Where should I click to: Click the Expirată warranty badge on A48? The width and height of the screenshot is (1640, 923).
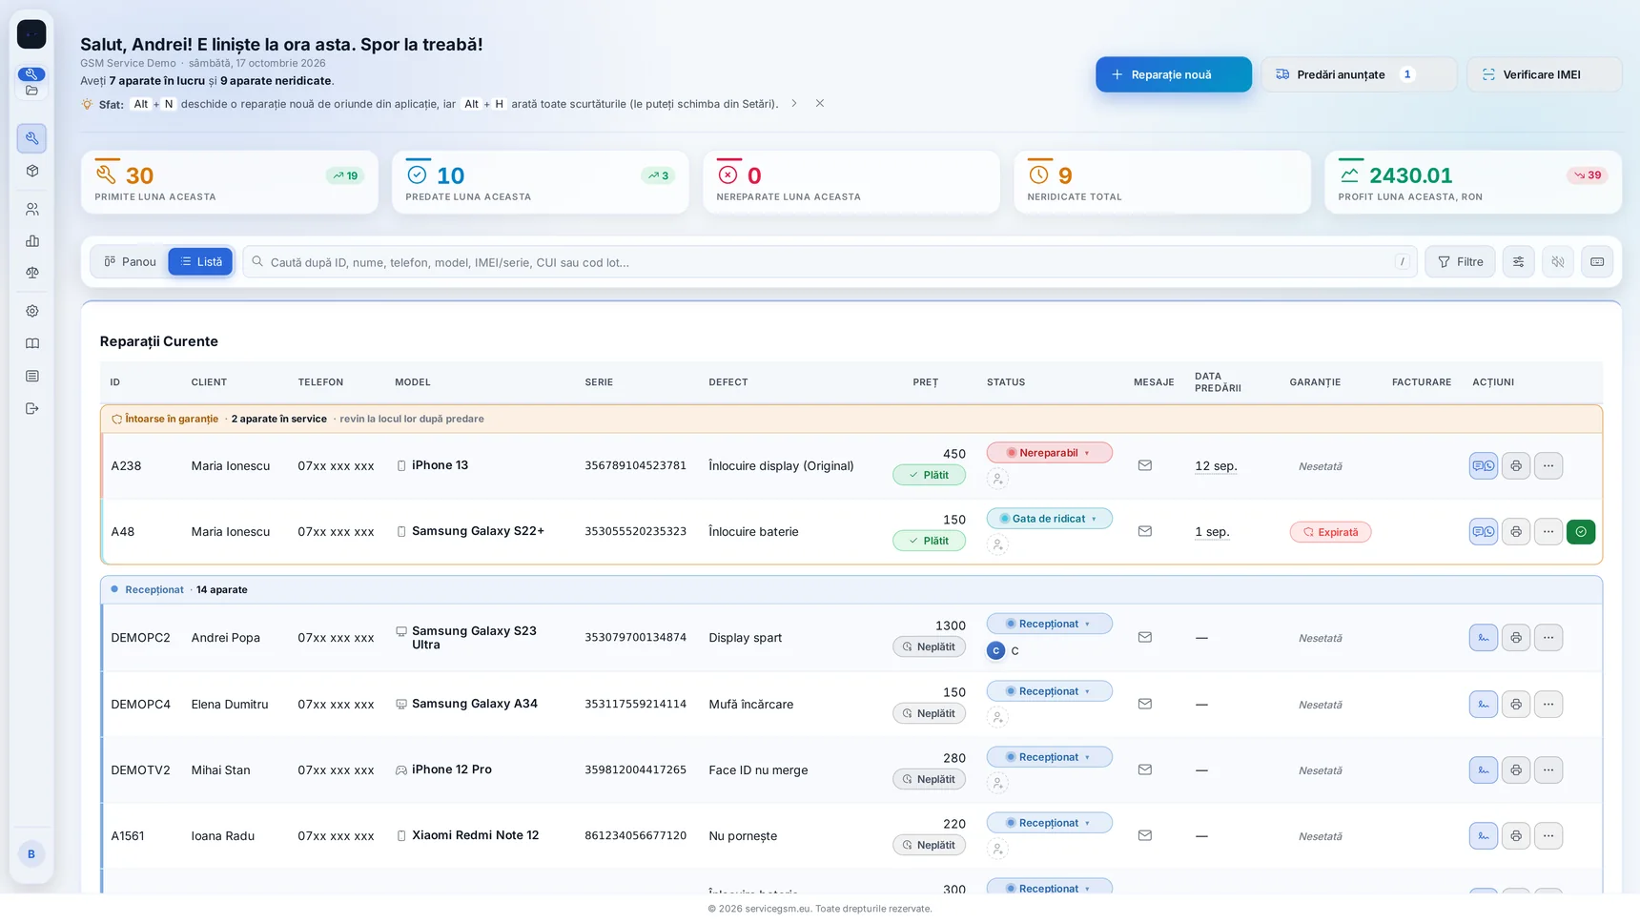[x=1330, y=532]
